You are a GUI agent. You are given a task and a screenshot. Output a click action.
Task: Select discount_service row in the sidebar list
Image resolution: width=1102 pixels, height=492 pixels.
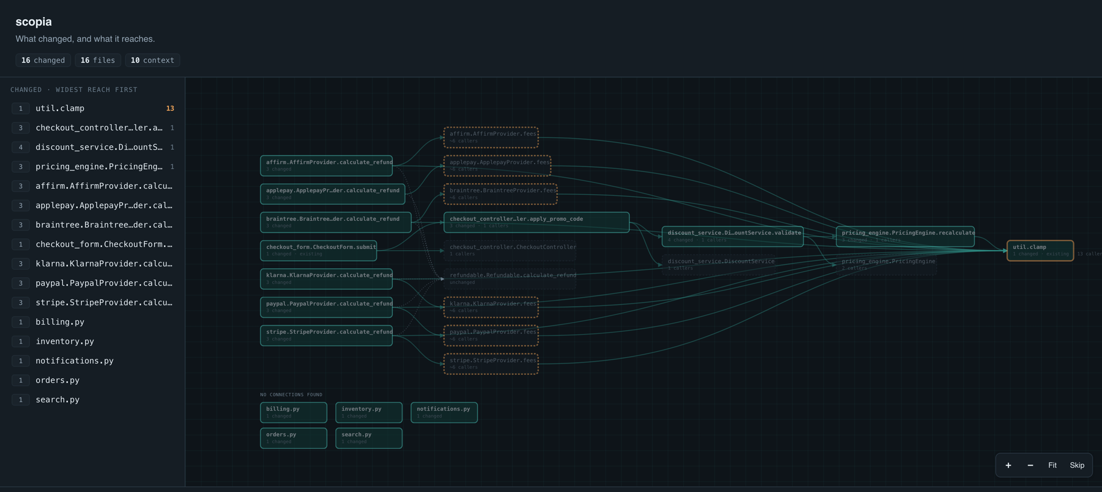pyautogui.click(x=93, y=147)
